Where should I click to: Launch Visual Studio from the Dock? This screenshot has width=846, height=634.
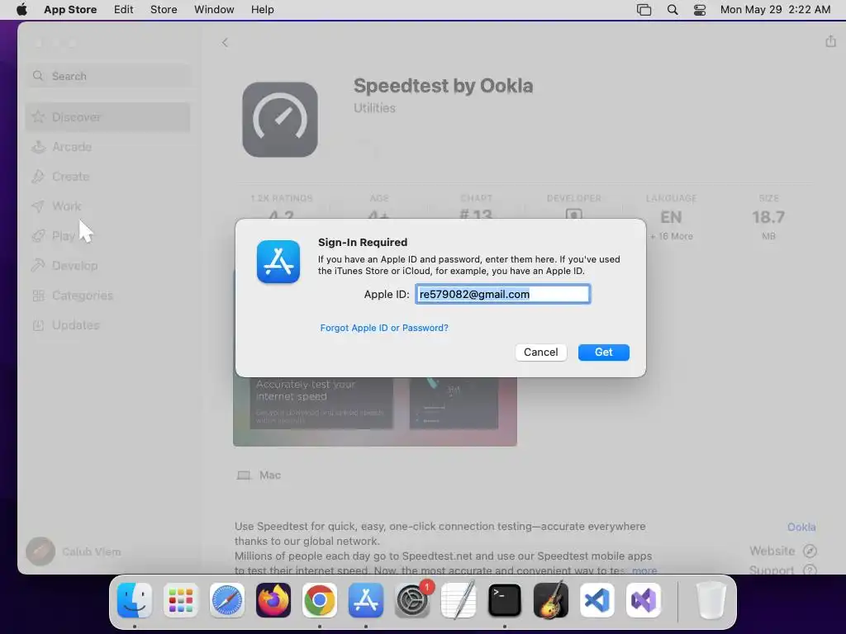643,600
